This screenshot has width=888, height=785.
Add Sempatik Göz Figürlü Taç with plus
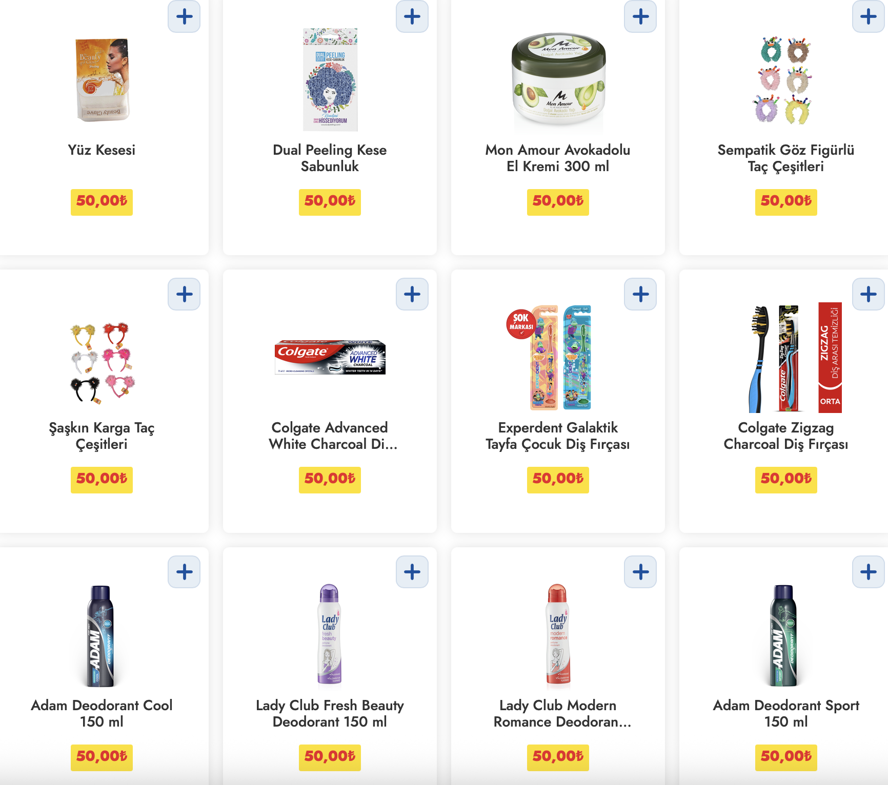coord(869,16)
